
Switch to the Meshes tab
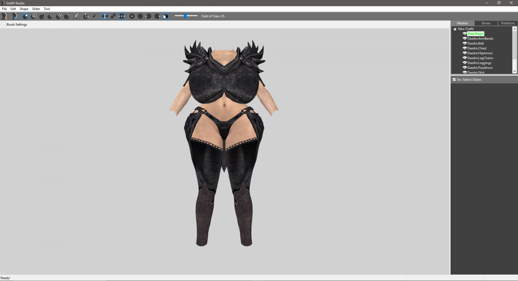(x=462, y=23)
